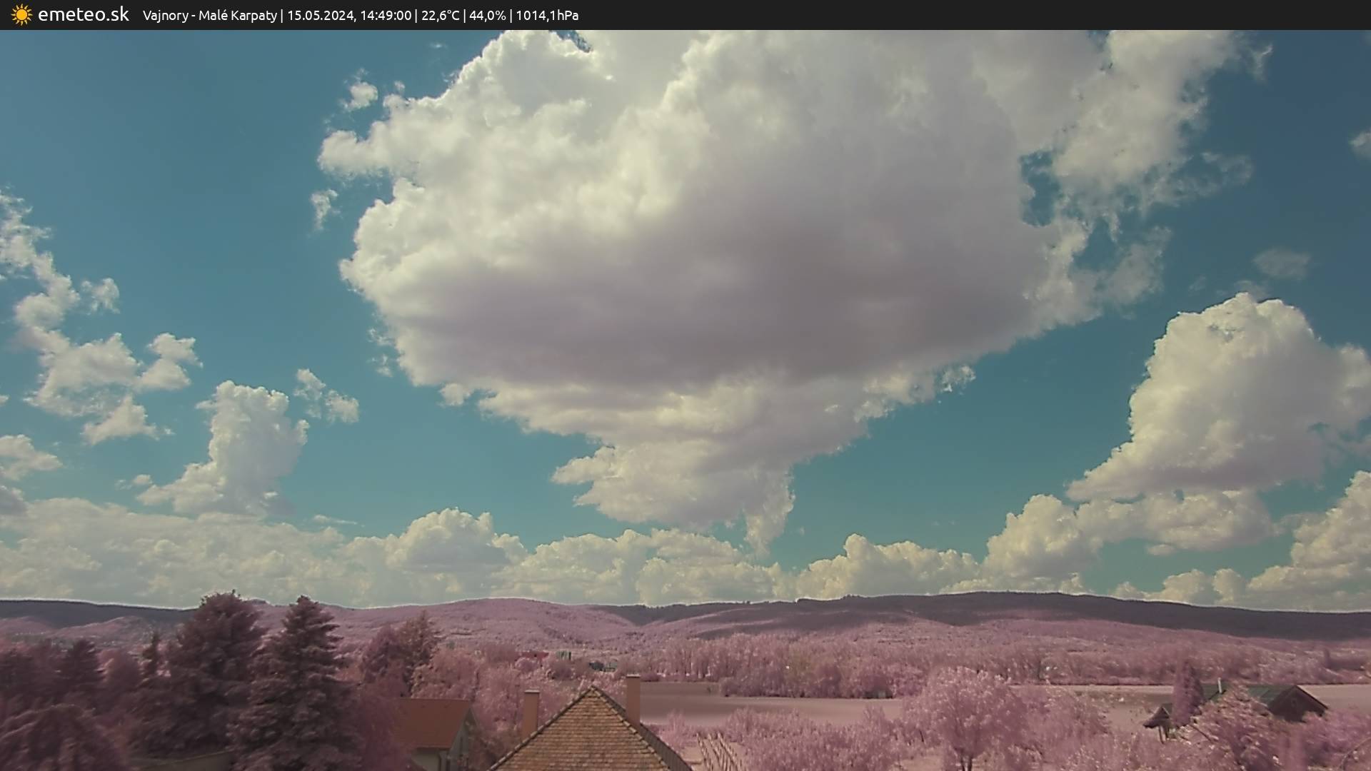Click the 14:49:00 timestamp in header
Screen dimensions: 1371x771
click(x=386, y=16)
